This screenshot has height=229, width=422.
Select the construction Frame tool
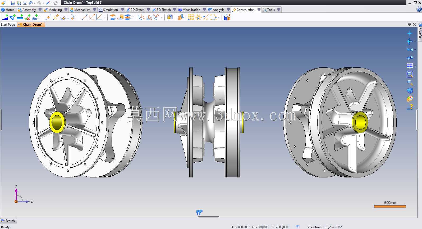coord(141,17)
